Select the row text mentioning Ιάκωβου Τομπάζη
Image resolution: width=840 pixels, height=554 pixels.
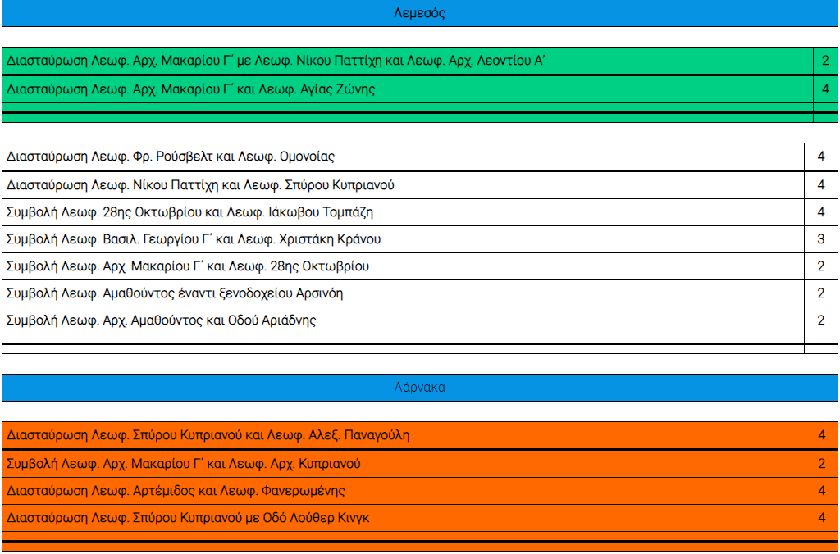pyautogui.click(x=190, y=212)
